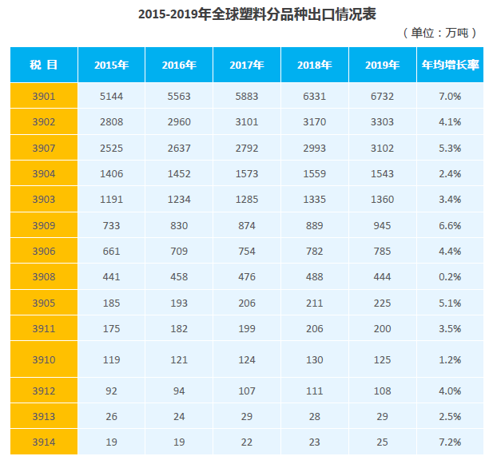This screenshot has height=468, width=497.
Task: Click tariff code 3903 row label
Action: pyautogui.click(x=44, y=199)
